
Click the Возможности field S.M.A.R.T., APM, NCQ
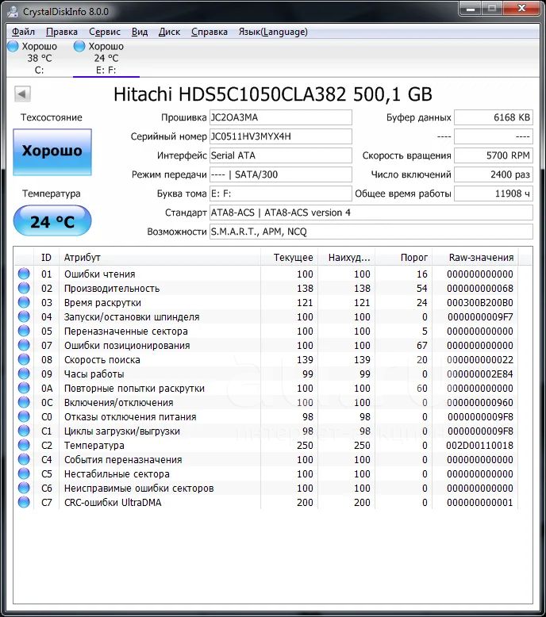tap(371, 232)
